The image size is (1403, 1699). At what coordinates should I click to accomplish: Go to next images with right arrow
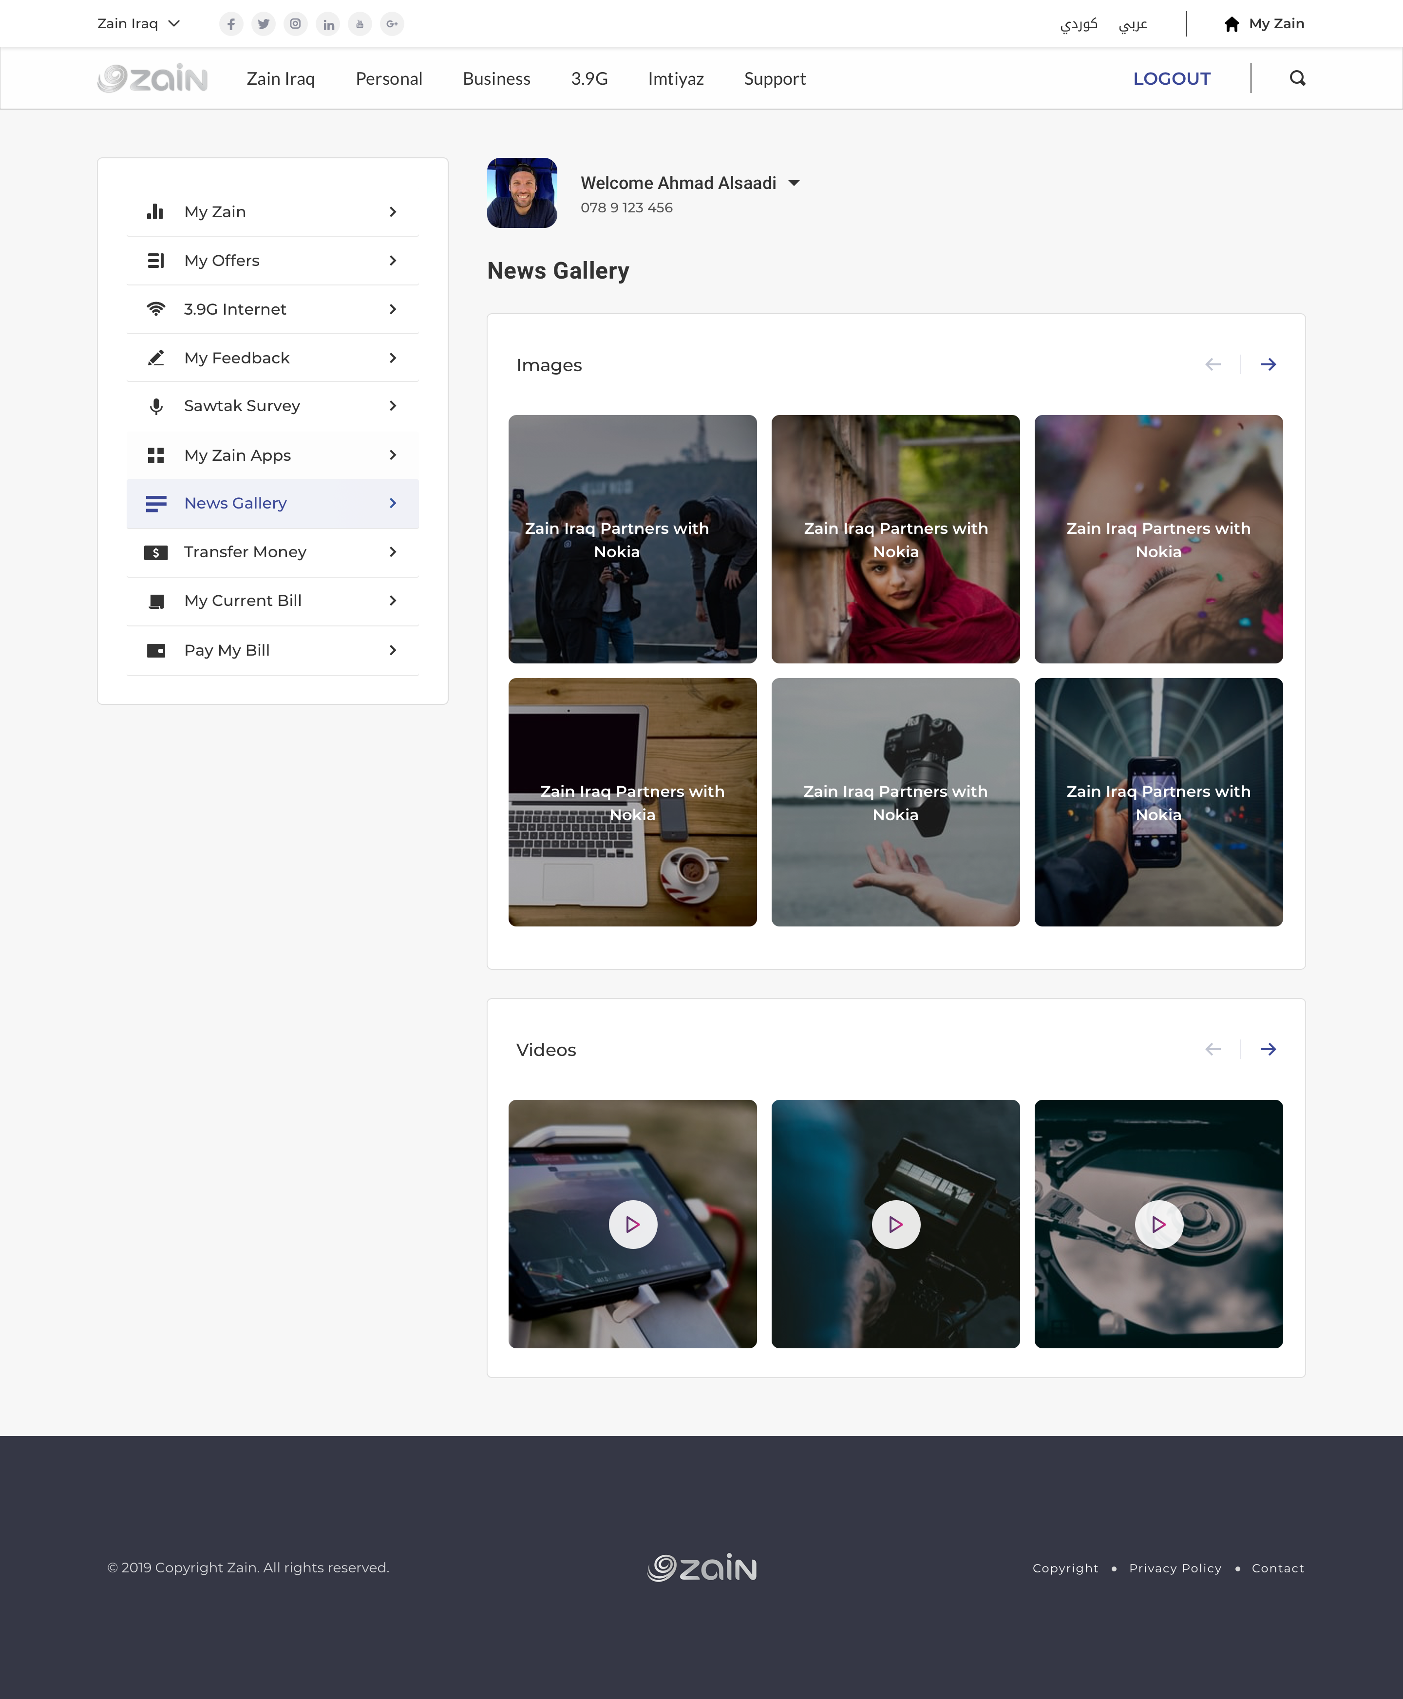(1268, 364)
